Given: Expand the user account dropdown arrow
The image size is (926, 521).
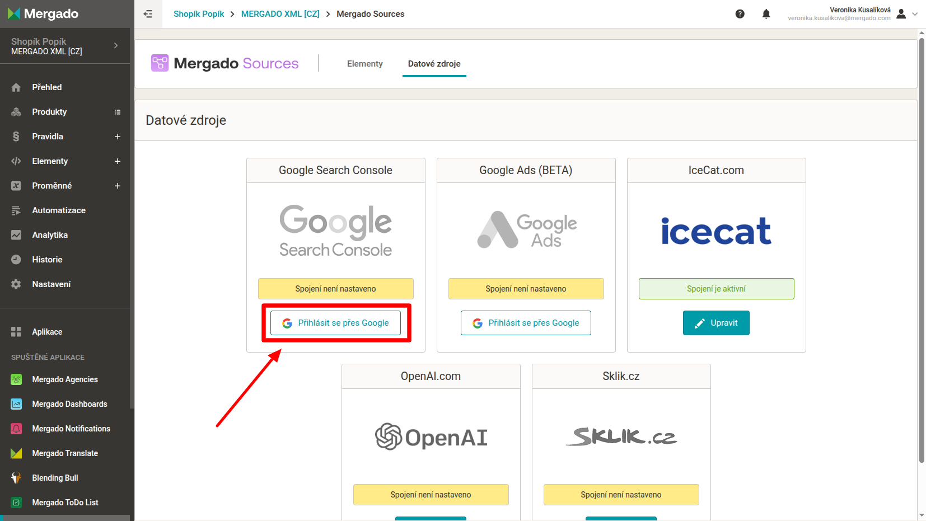Looking at the screenshot, I should click(x=915, y=14).
